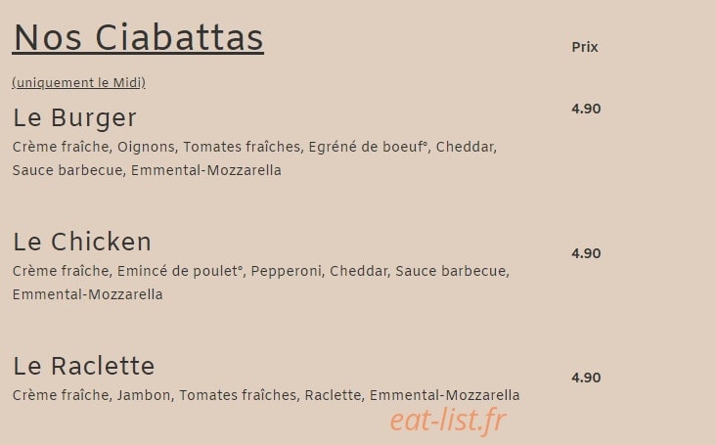Image resolution: width=716 pixels, height=445 pixels.
Task: Select the 4.90 price for Le Burger
Action: tap(586, 109)
